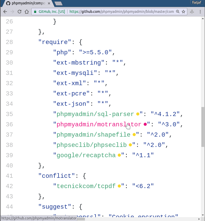Click the browser forward arrow
The width and height of the screenshot is (205, 221).
[x=12, y=12]
